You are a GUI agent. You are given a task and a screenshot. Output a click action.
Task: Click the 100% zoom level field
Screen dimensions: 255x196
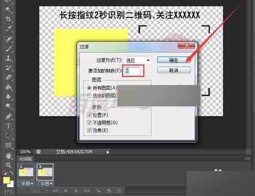25,152
